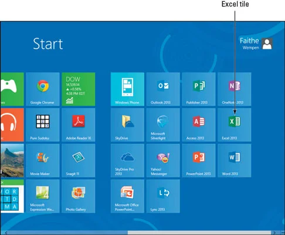Launch Publisher 2013
This screenshot has height=235, width=285.
pyautogui.click(x=199, y=89)
